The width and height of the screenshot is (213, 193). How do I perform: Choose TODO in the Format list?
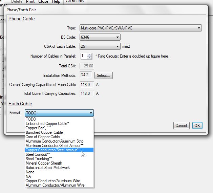pyautogui.click(x=59, y=119)
